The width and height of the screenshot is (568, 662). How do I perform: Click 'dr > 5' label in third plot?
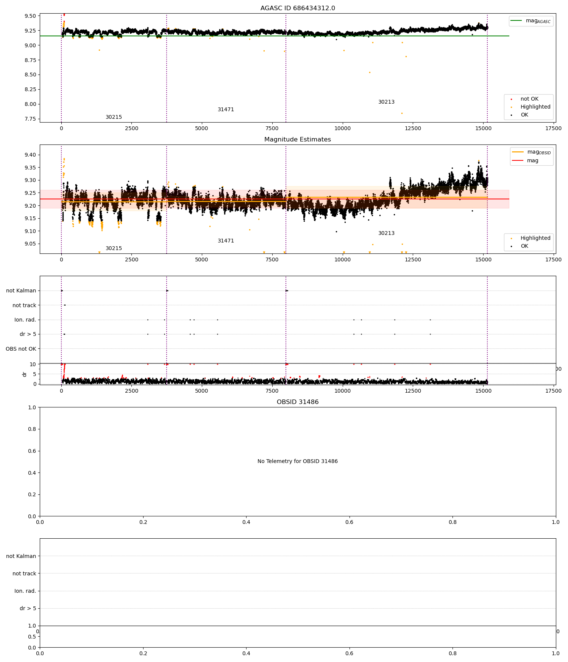[x=28, y=334]
